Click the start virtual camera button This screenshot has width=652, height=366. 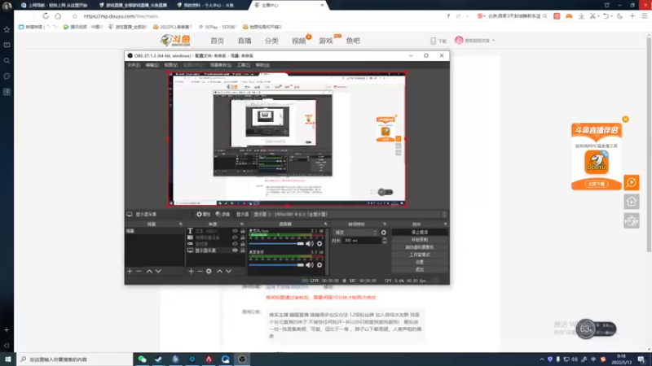click(x=419, y=247)
